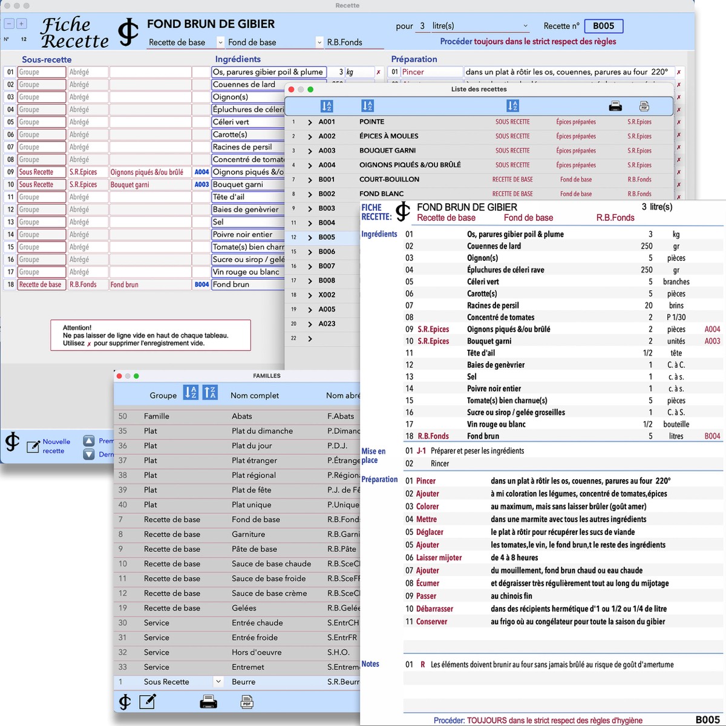Click the Groupe column header in FAMILLES
This screenshot has height=726, width=726.
163,395
